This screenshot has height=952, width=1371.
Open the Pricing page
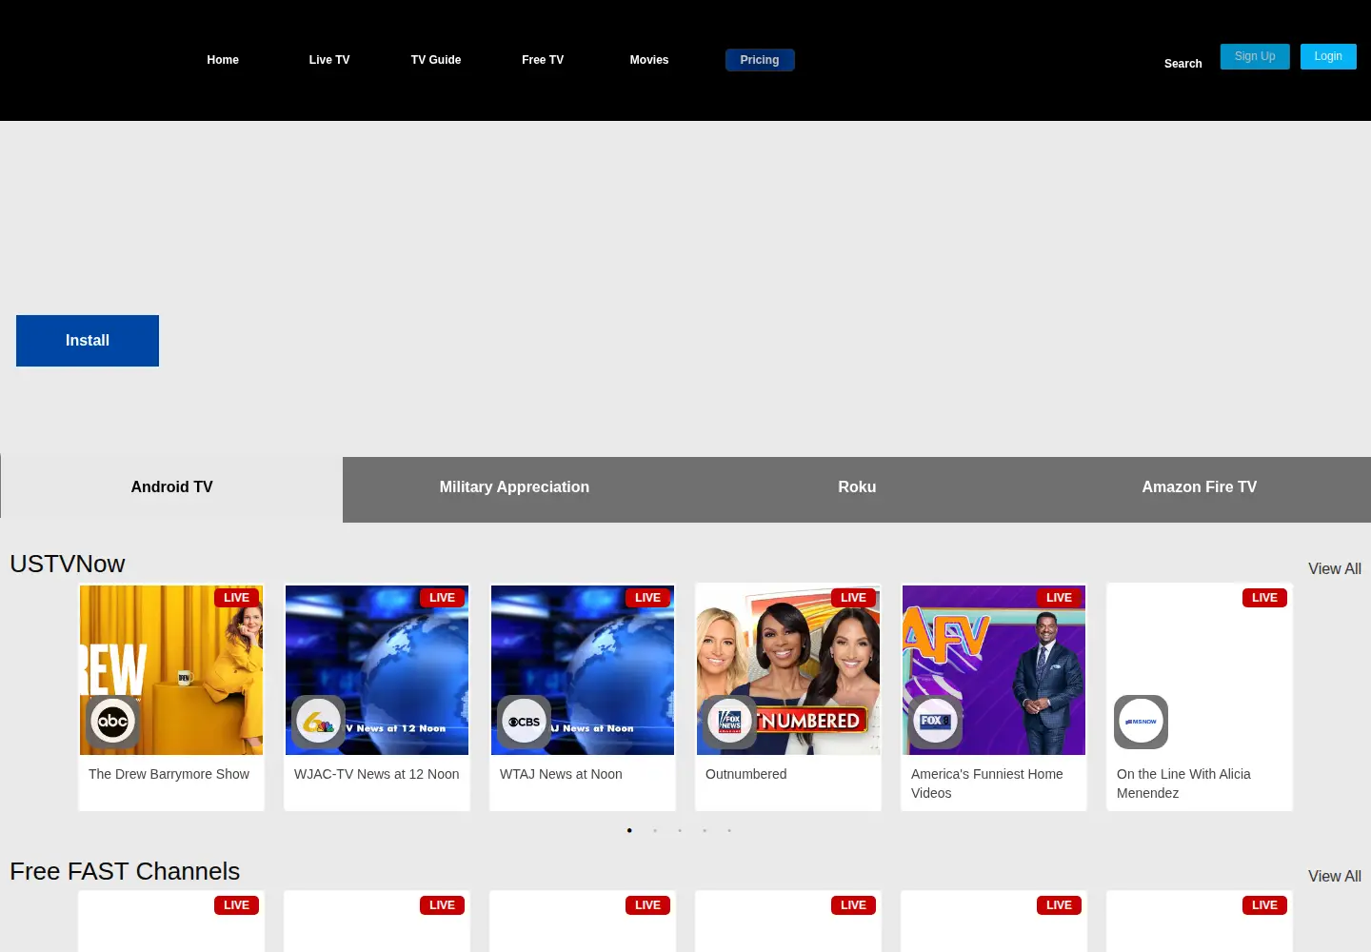point(760,60)
